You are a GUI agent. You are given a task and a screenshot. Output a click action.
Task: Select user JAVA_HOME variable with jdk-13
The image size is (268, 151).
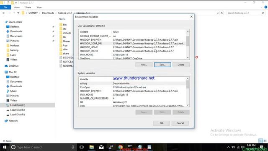point(132,55)
